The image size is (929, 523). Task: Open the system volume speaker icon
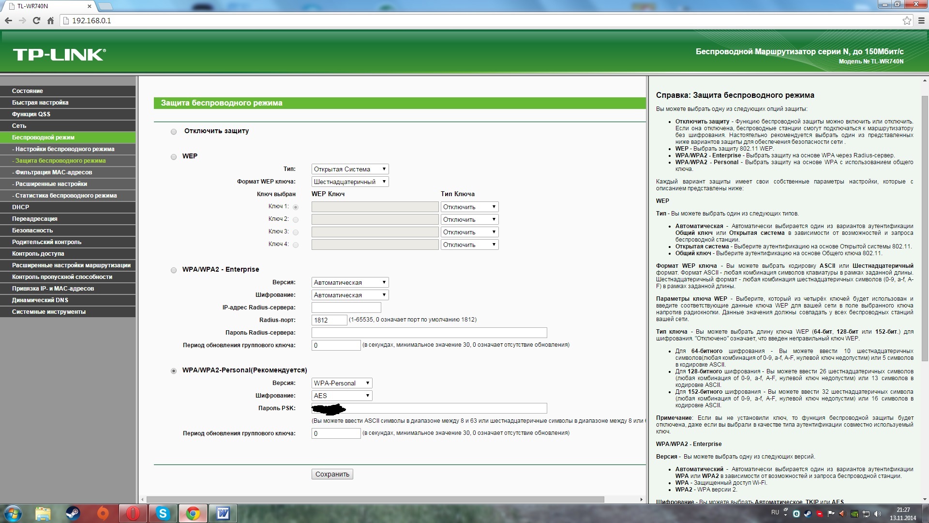[878, 514]
